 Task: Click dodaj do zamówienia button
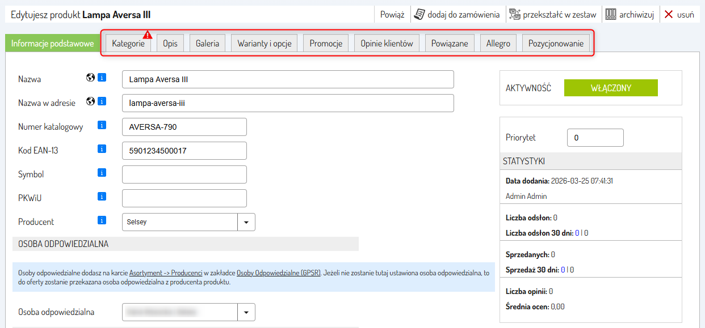[457, 15]
